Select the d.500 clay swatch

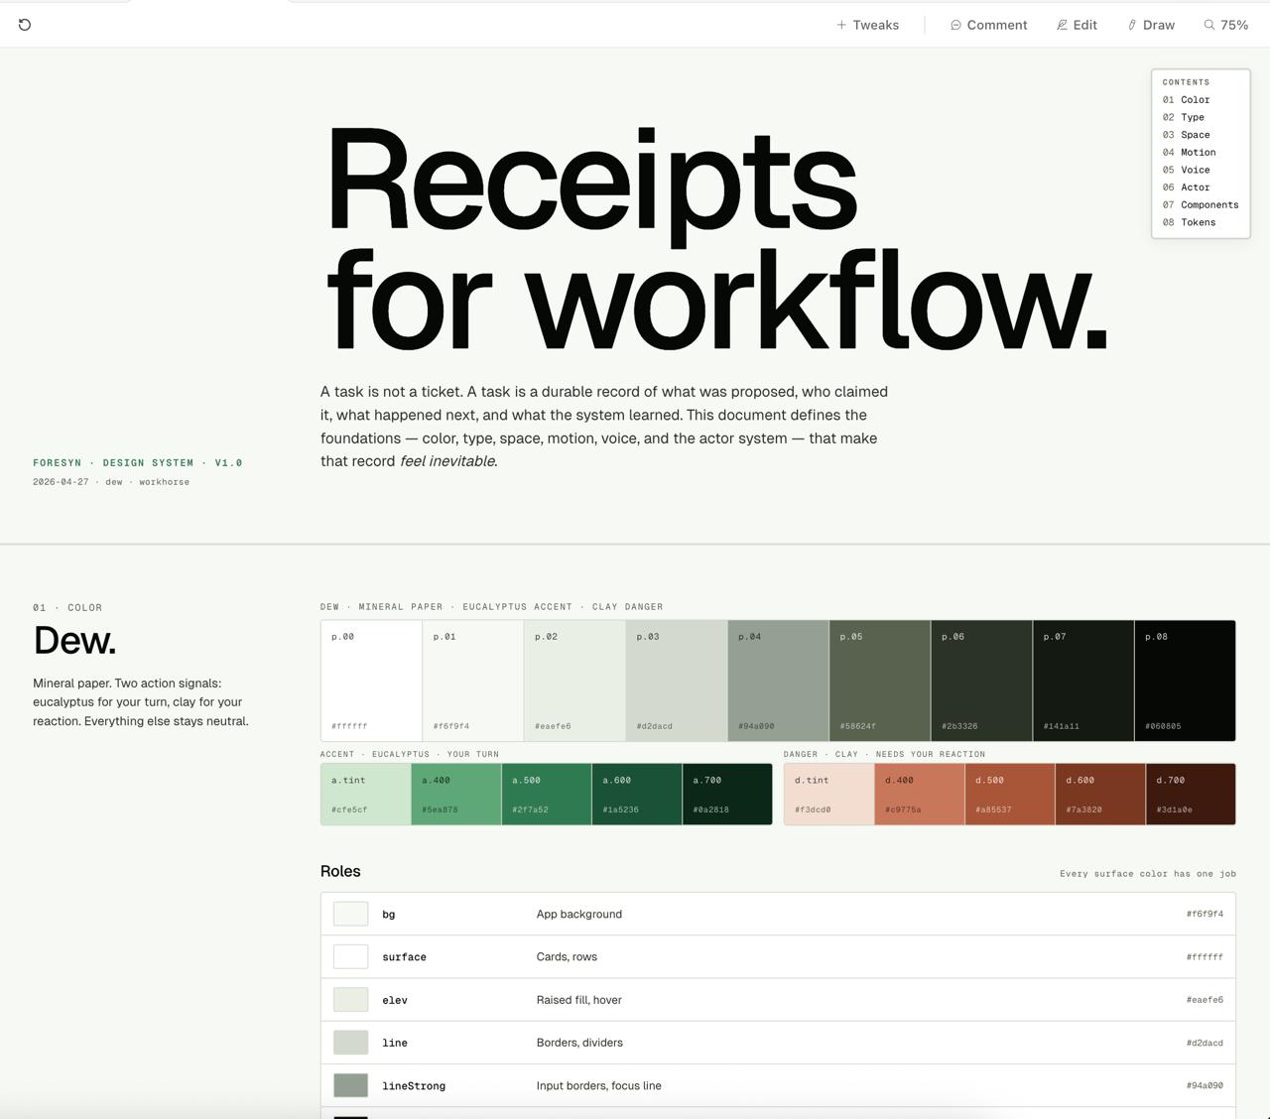[1010, 795]
